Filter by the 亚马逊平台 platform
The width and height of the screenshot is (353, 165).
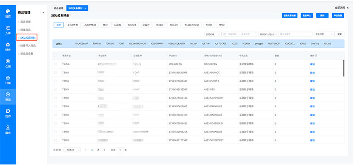click(x=72, y=25)
